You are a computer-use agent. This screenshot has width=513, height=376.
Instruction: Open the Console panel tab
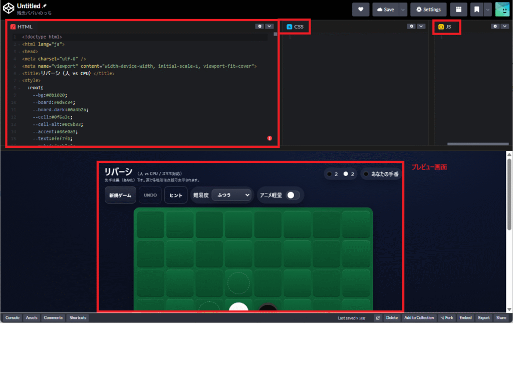pos(13,318)
